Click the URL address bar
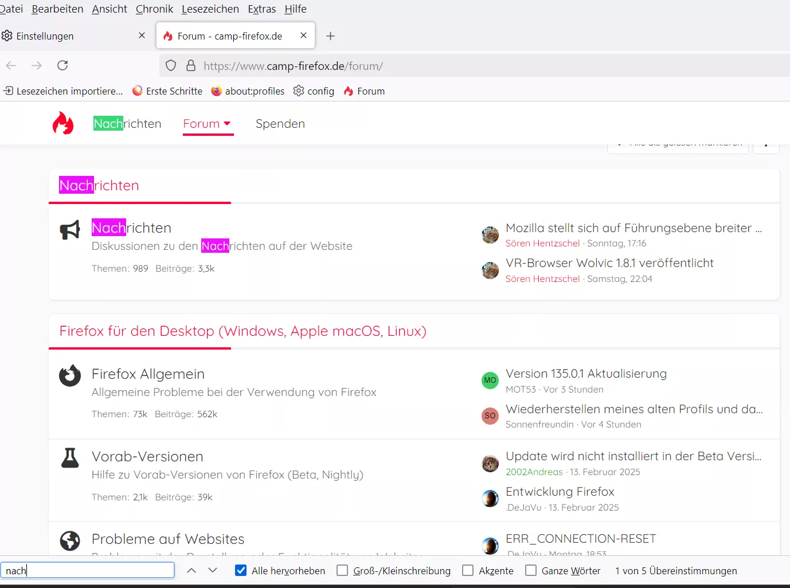Image resolution: width=790 pixels, height=588 pixels. [475, 66]
